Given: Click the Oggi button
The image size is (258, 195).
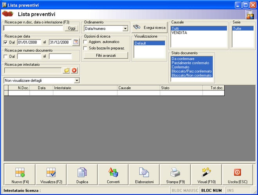Looking at the screenshot, I should [72, 28].
